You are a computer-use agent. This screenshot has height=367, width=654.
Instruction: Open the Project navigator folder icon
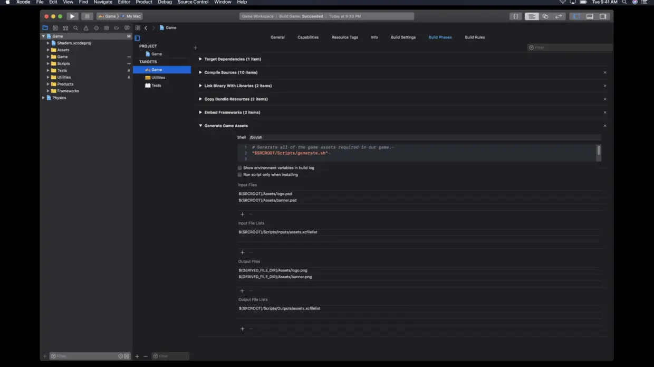pyautogui.click(x=45, y=28)
